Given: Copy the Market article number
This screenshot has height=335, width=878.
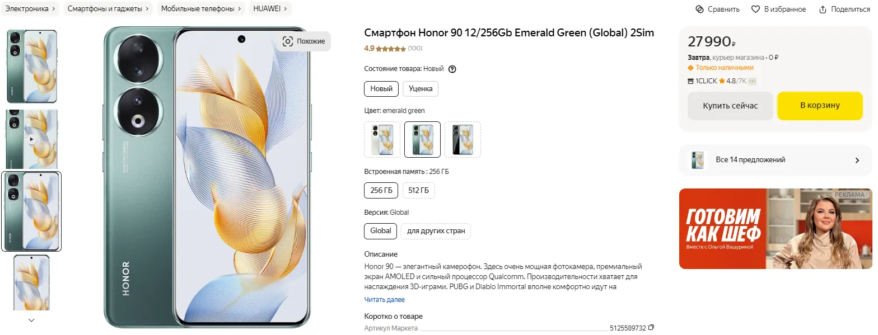Looking at the screenshot, I should (x=651, y=328).
